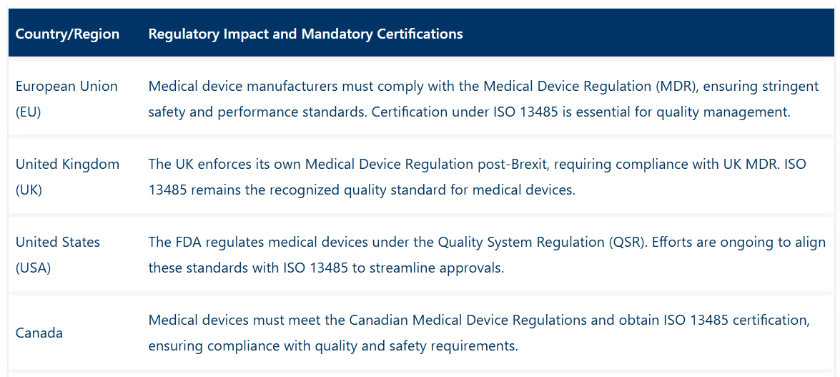This screenshot has height=377, width=840.
Task: Click the Regulatory Impact and Mandatory Certifications header
Action: coord(305,34)
